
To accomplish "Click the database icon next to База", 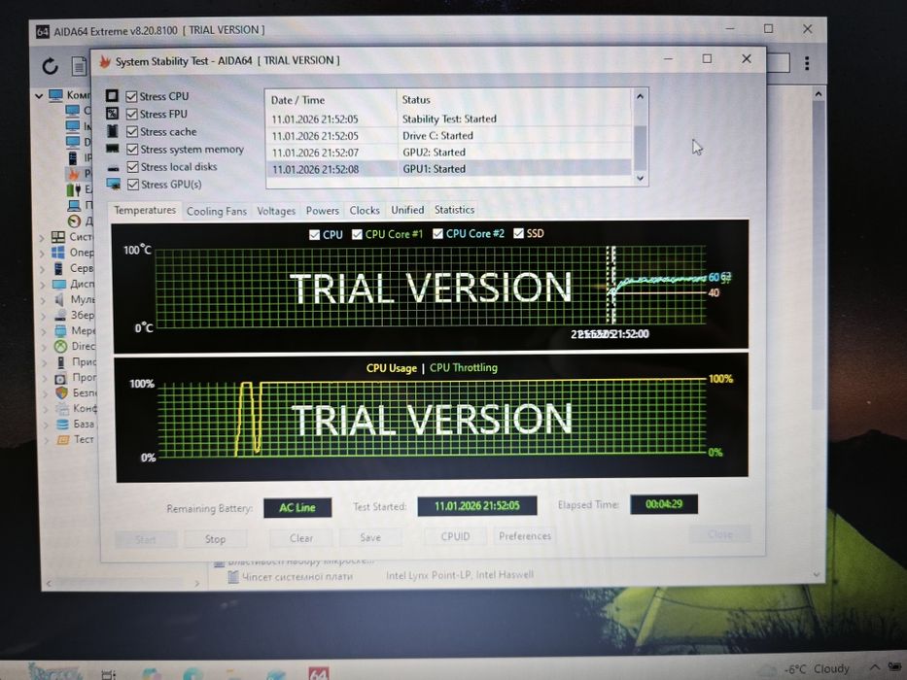I will [x=62, y=424].
